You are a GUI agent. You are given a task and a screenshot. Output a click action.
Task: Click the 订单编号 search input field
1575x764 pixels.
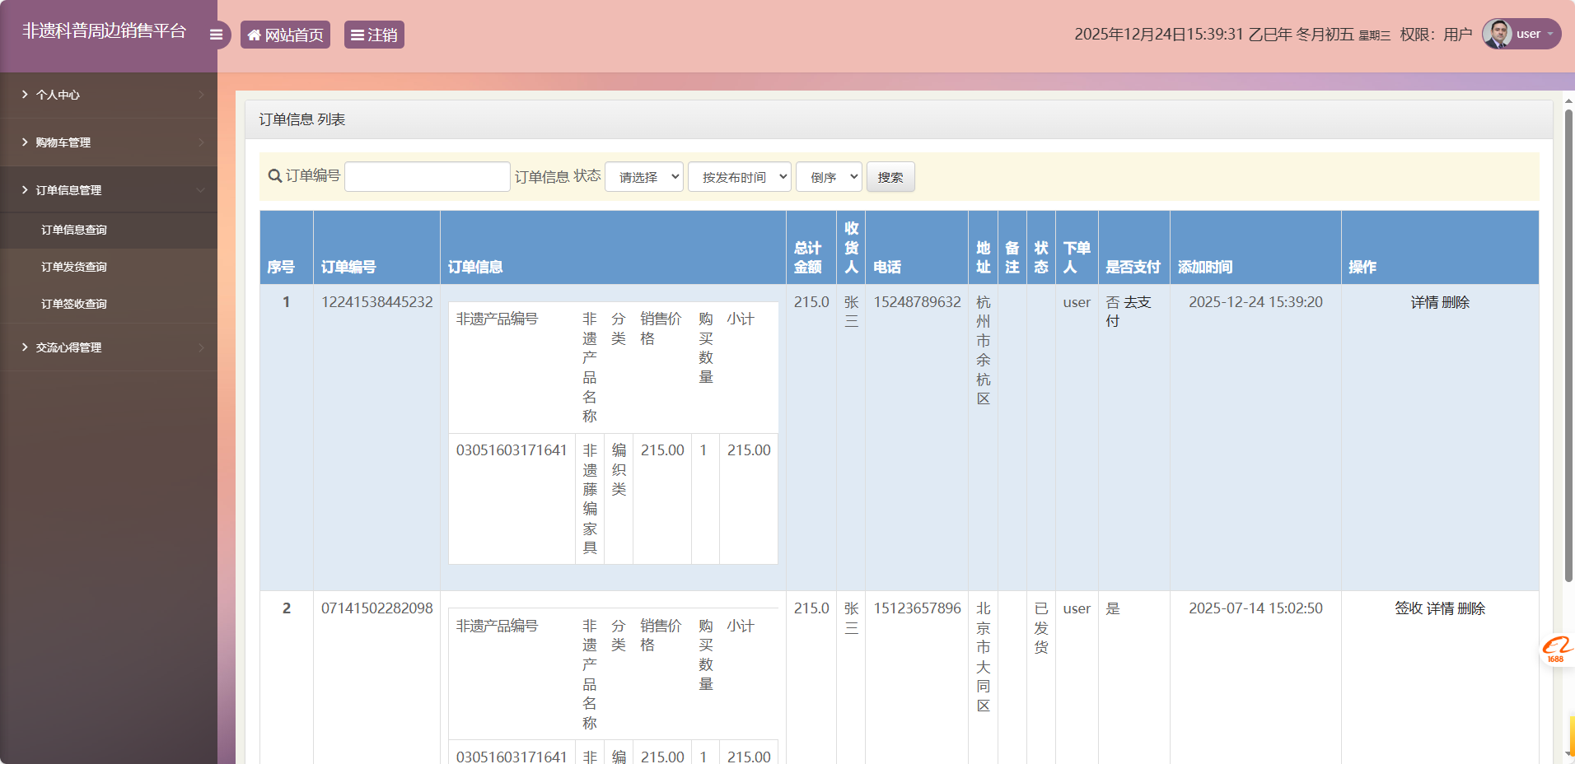click(x=427, y=176)
